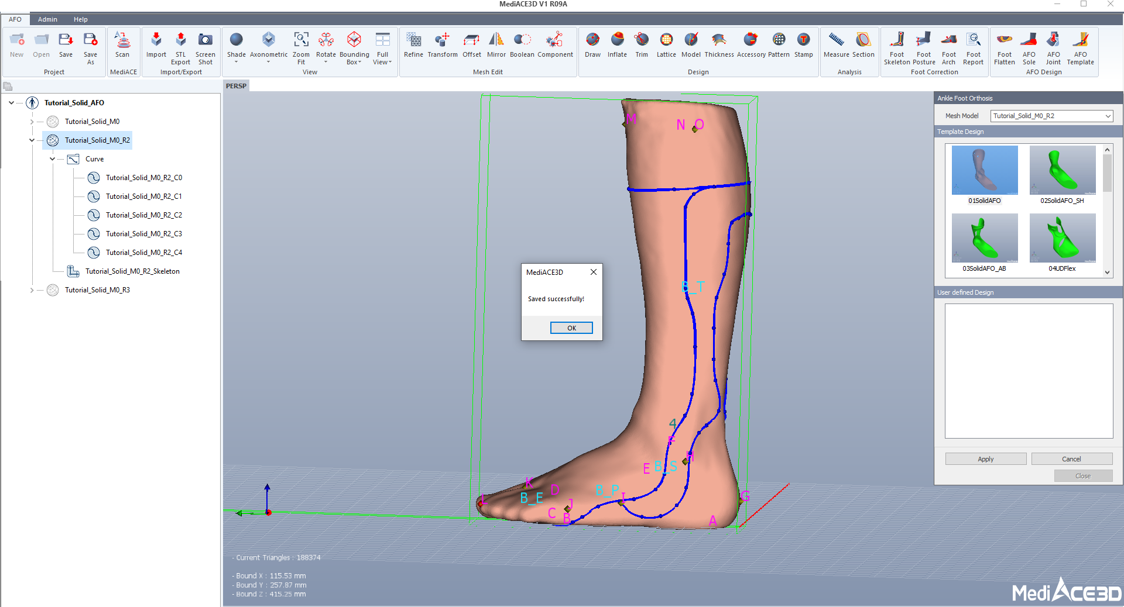Open the AFO Template tool

(x=1081, y=48)
